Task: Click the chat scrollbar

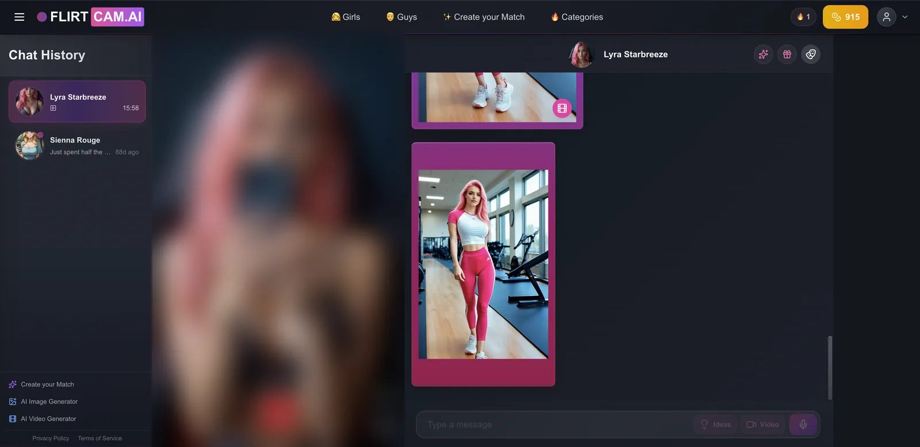Action: [830, 368]
